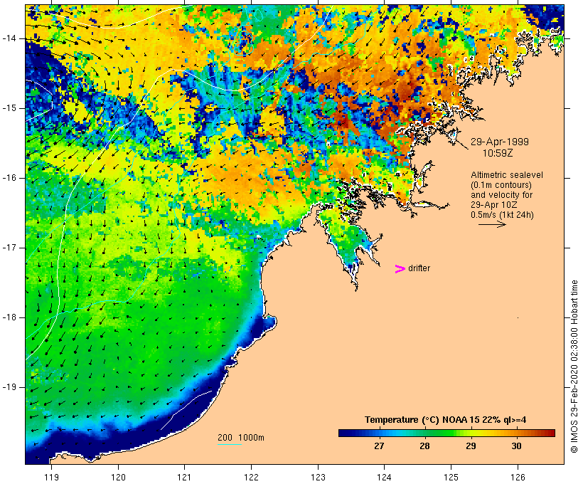583x484 pixels.
Task: Click the colorbar tick label 29
Action: coord(471,446)
